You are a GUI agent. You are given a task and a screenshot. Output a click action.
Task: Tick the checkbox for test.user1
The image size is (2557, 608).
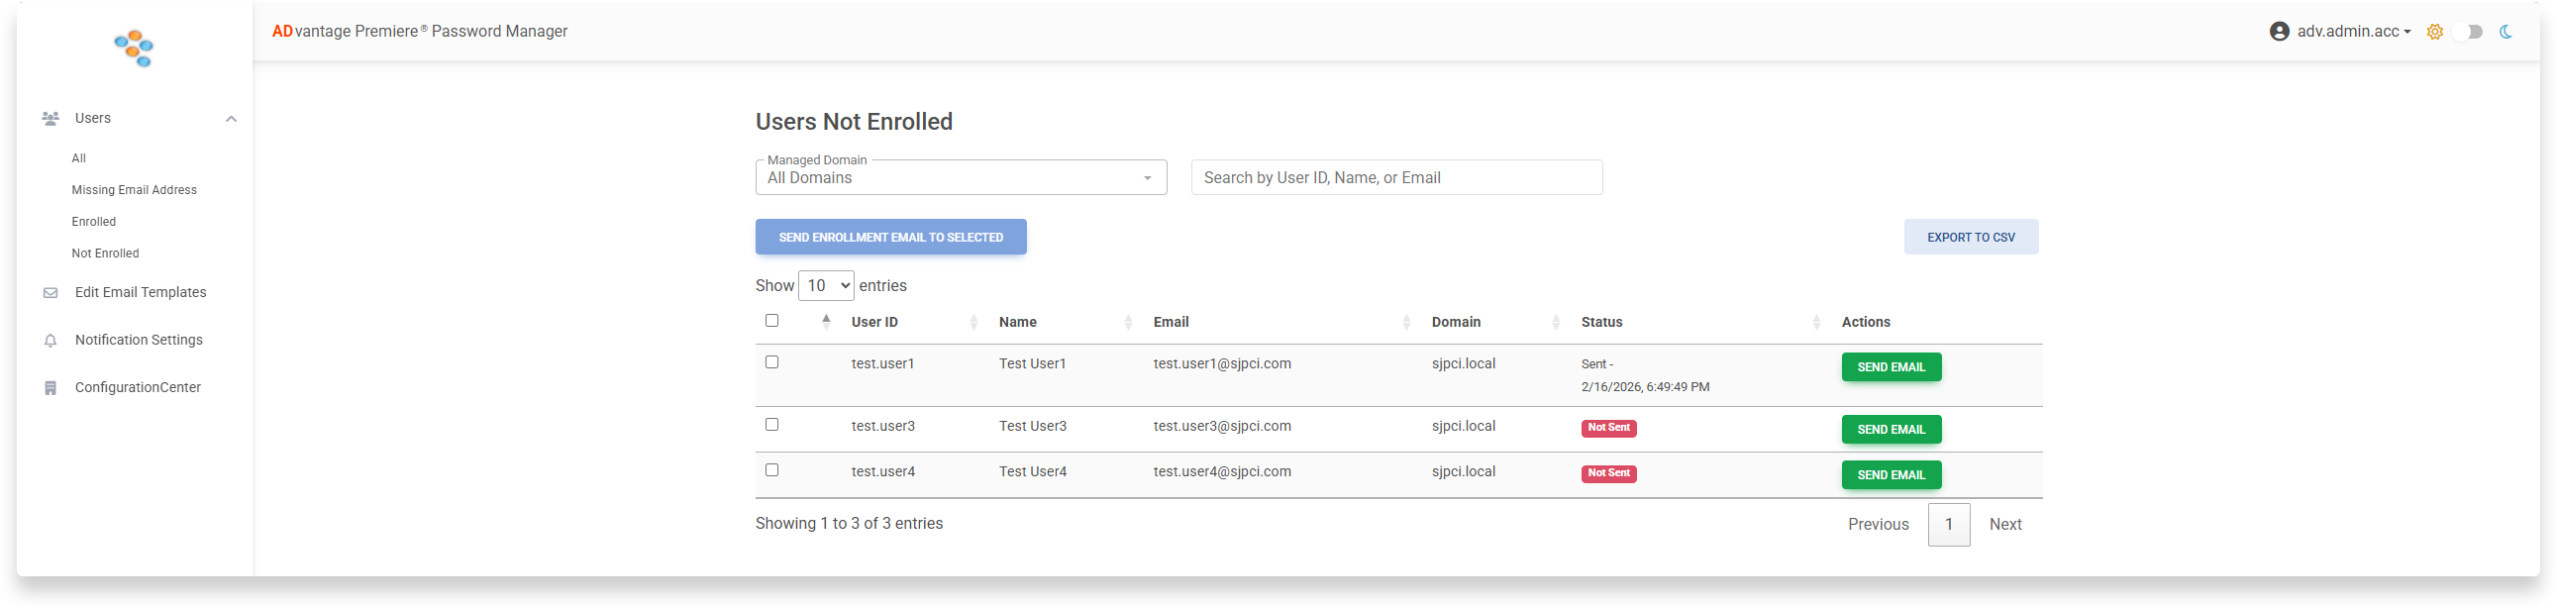tap(772, 362)
